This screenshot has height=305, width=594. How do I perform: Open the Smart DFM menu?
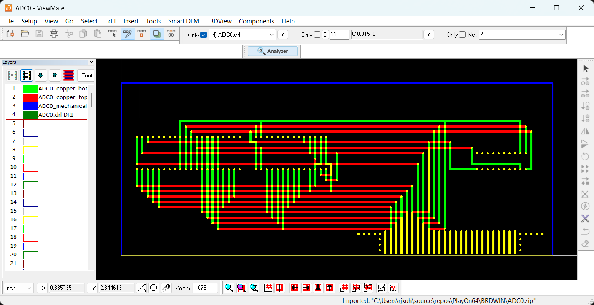(x=185, y=21)
